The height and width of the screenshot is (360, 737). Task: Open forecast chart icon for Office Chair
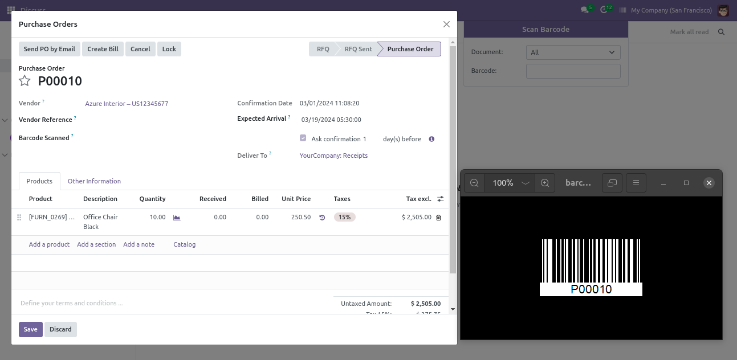click(x=177, y=217)
